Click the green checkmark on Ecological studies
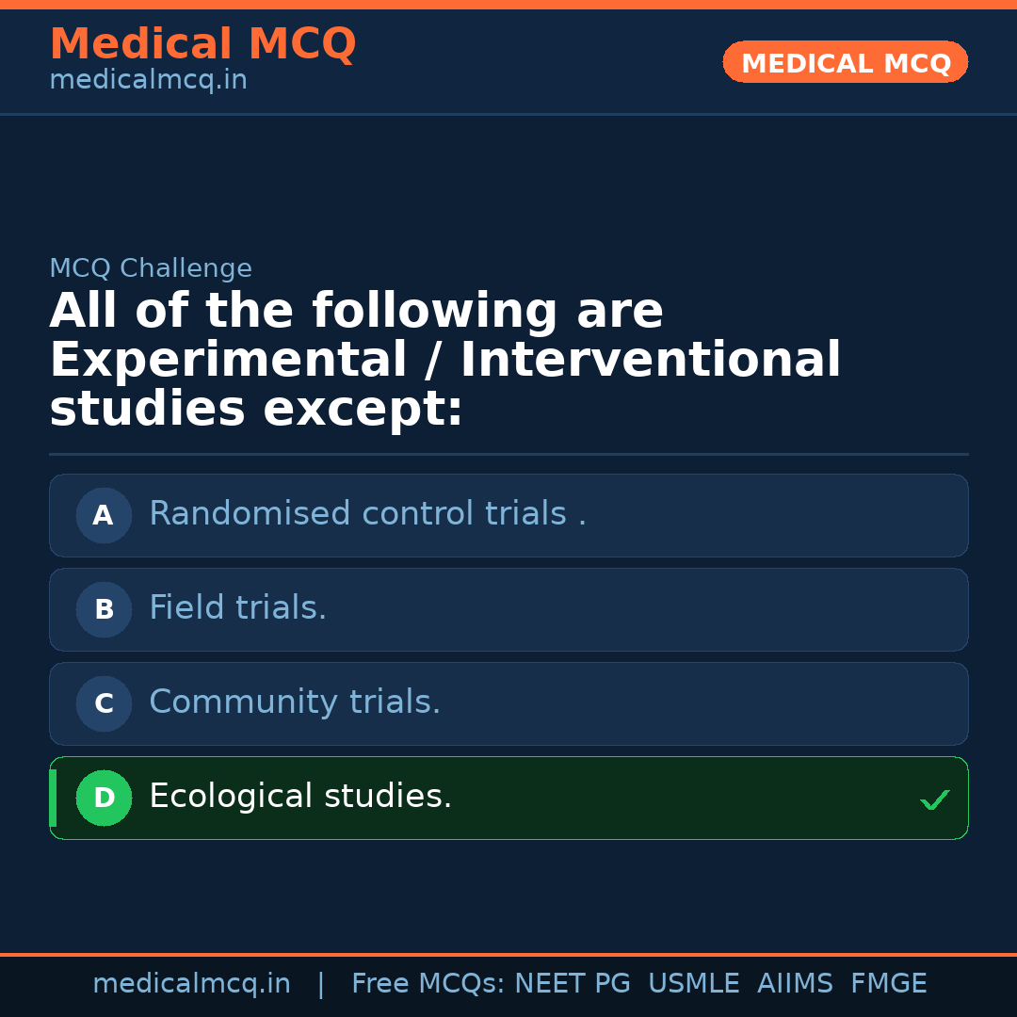The image size is (1017, 1017). tap(934, 800)
